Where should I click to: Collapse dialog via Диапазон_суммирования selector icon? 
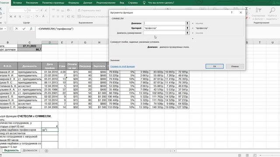pos(187,33)
